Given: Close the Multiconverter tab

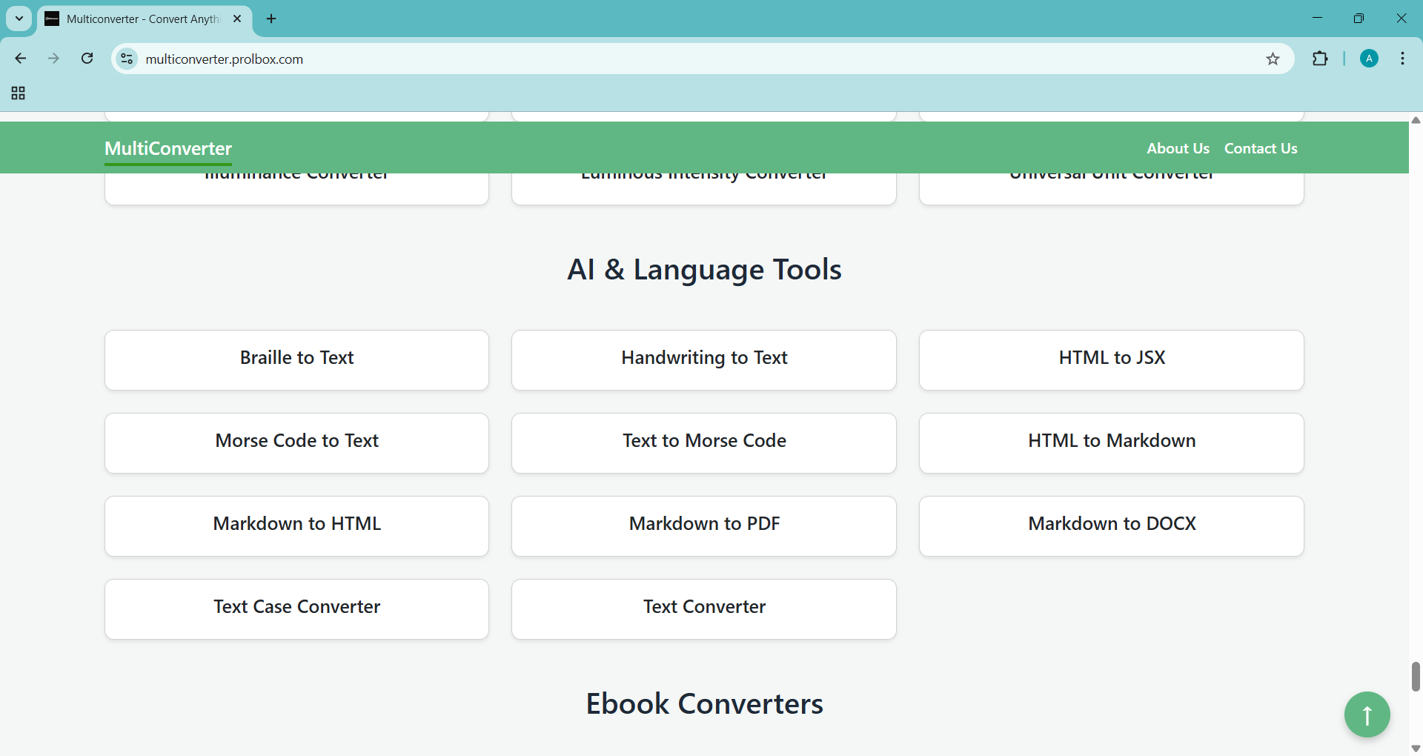Looking at the screenshot, I should click(x=237, y=19).
